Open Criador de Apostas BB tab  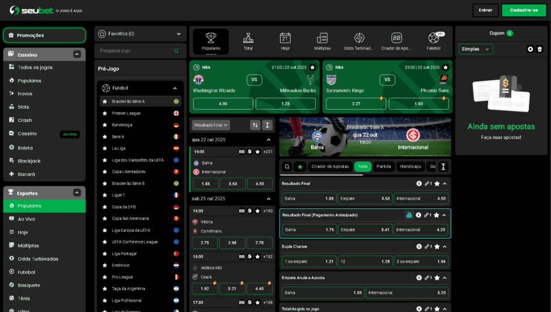point(396,41)
